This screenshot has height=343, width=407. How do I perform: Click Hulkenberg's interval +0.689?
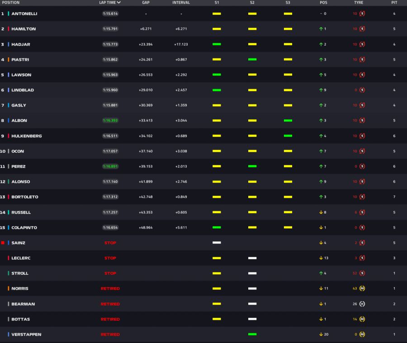click(181, 136)
